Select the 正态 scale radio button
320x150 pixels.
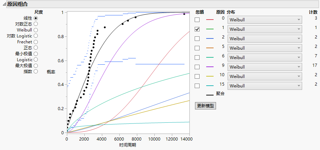[36, 48]
